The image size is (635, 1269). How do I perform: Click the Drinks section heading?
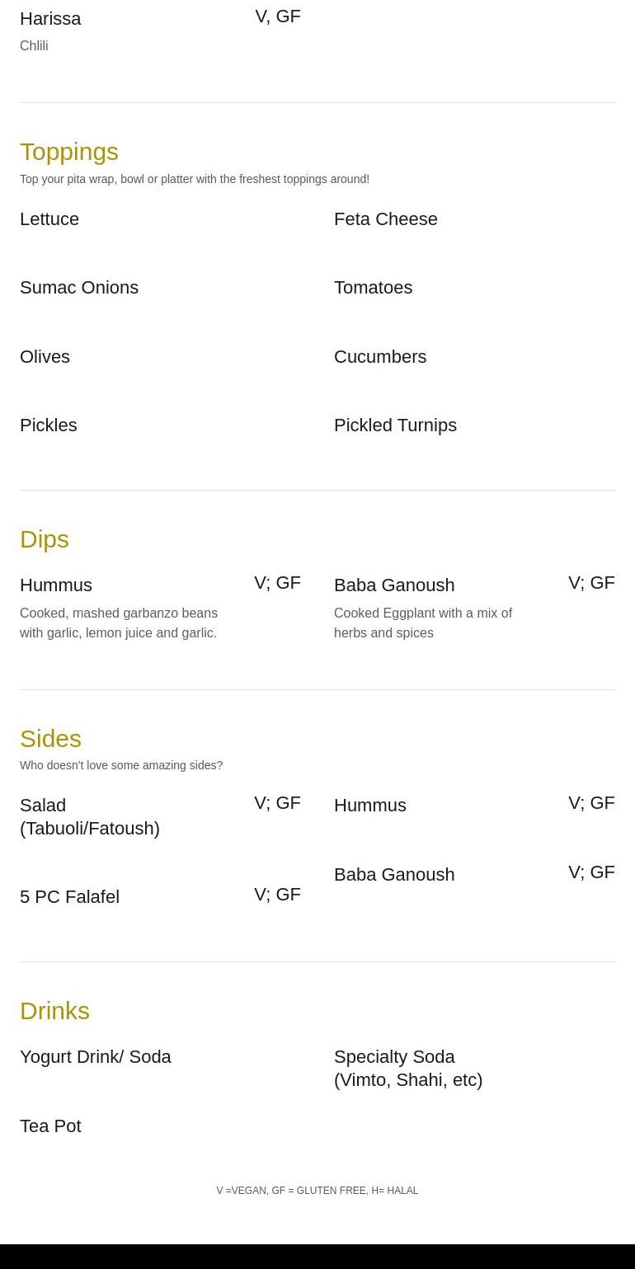(x=54, y=1011)
